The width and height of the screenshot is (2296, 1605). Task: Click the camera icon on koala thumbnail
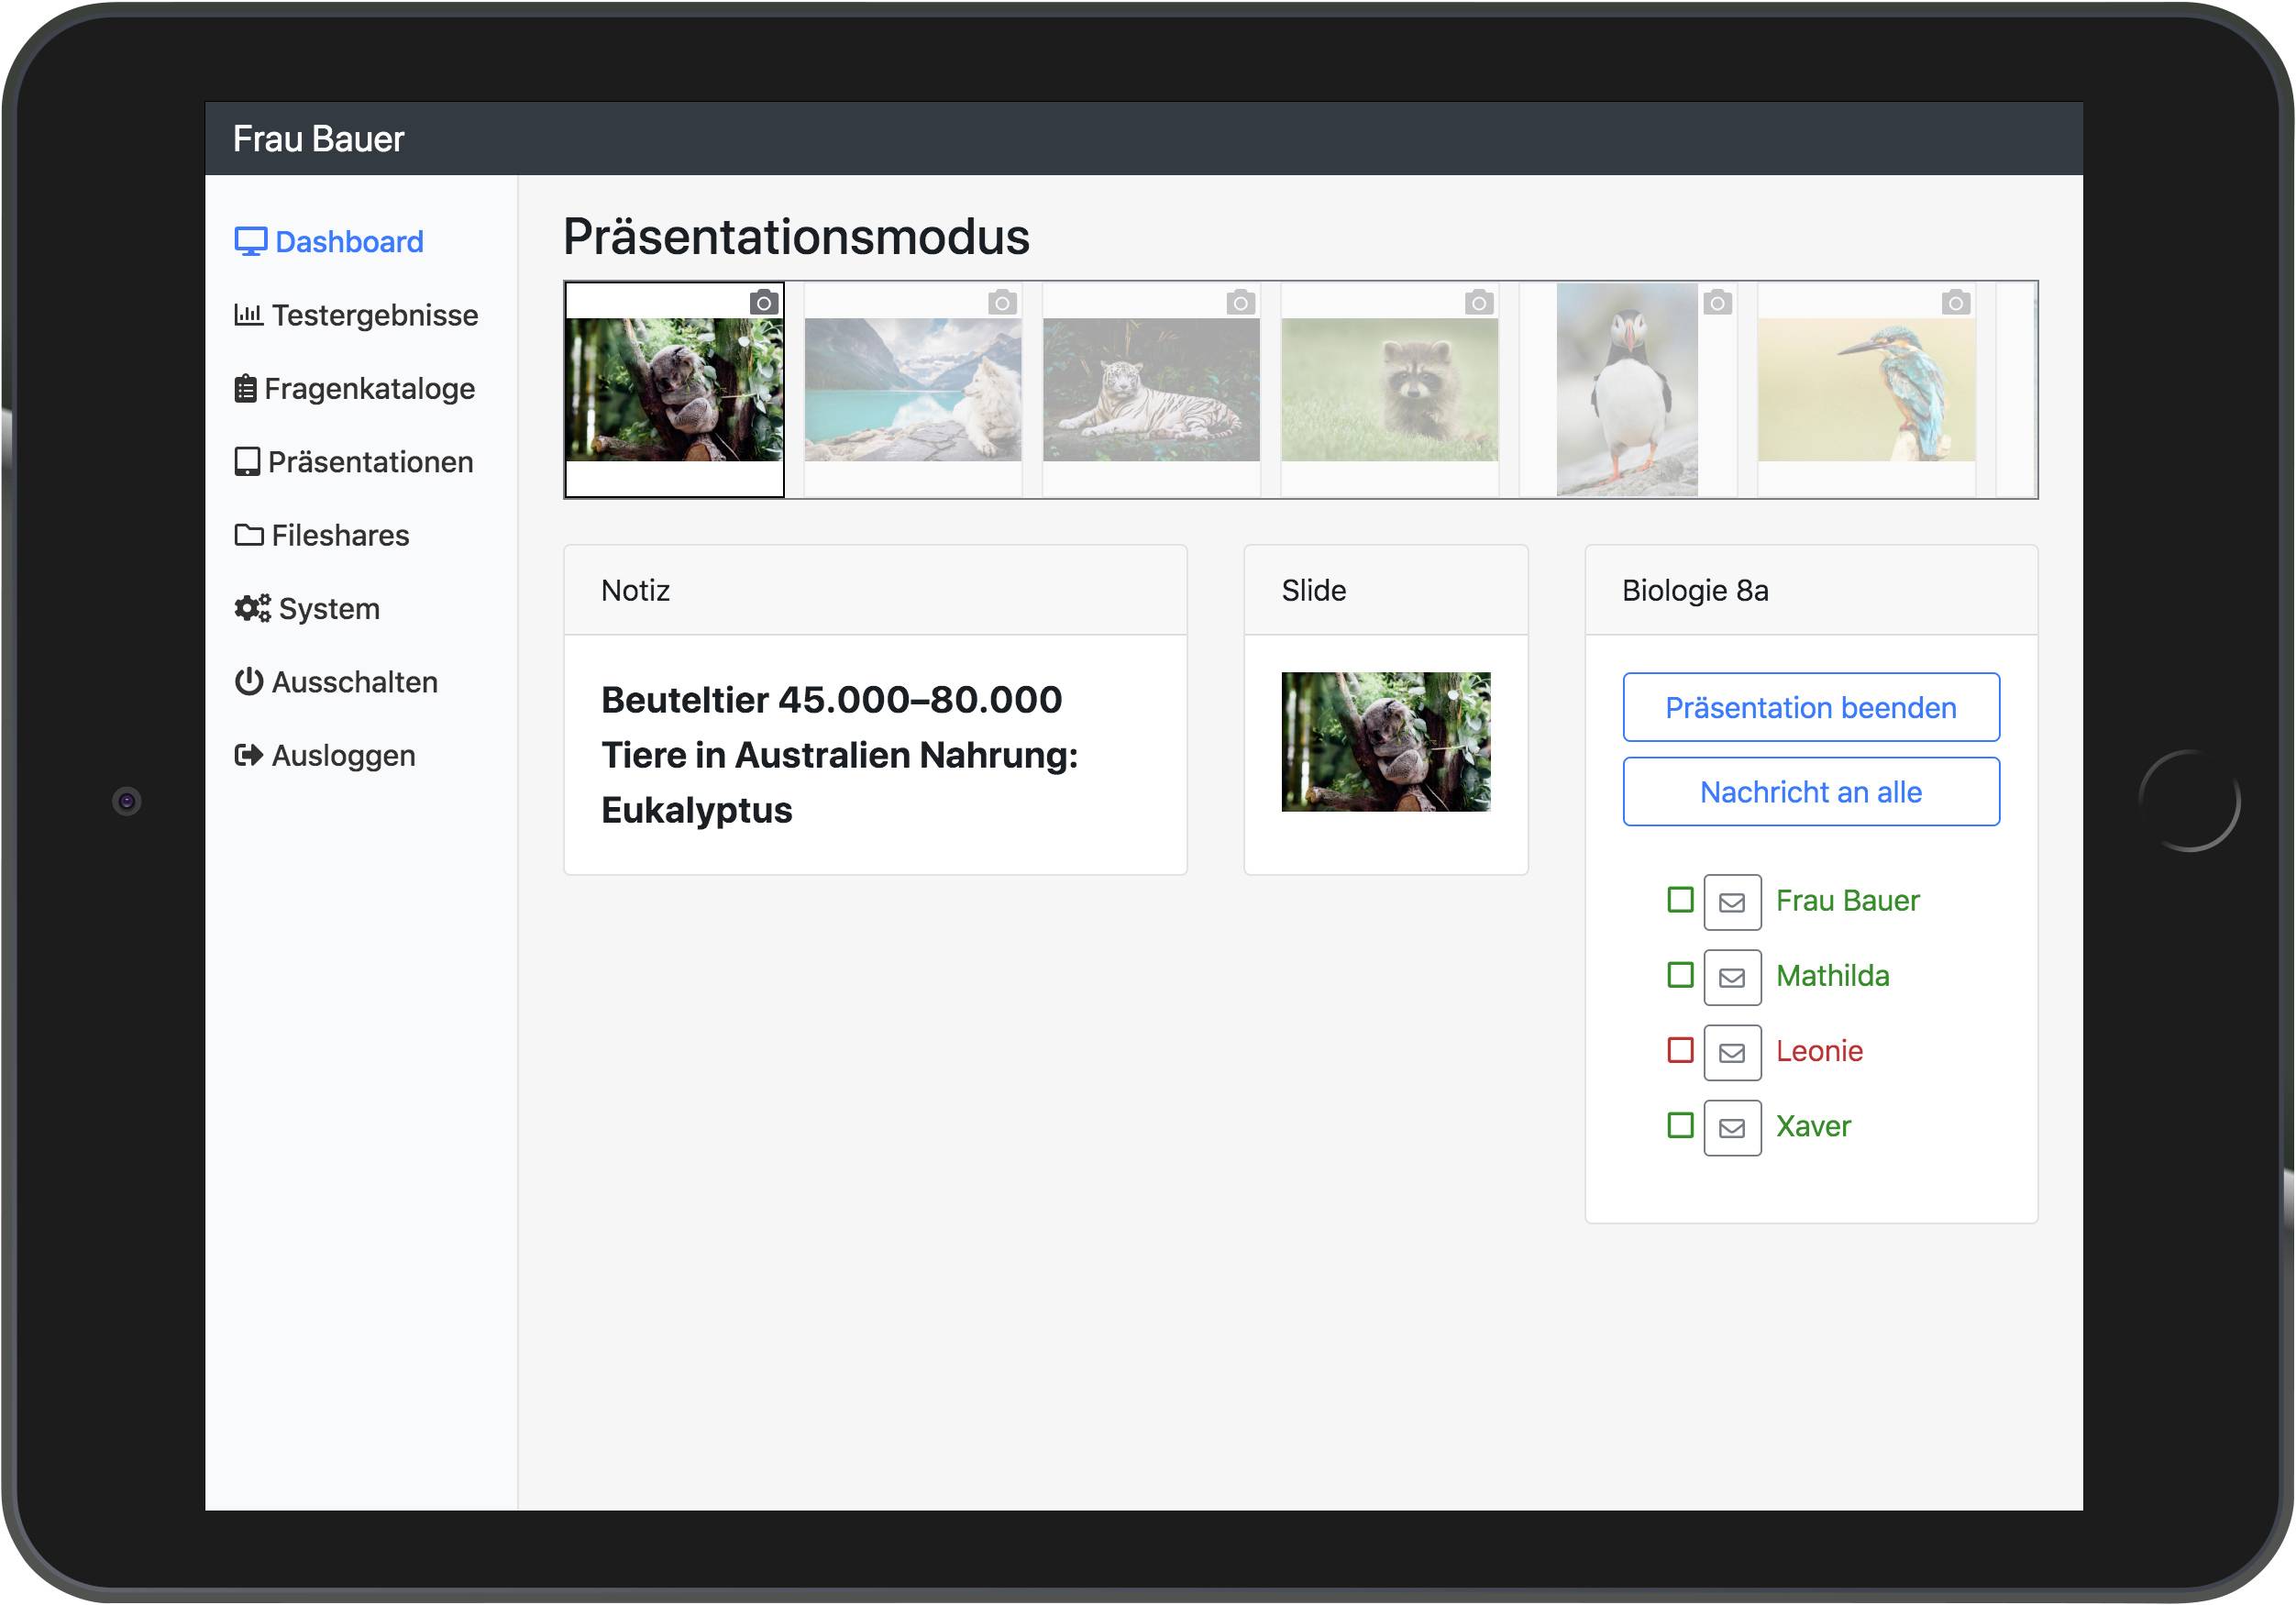click(x=764, y=302)
